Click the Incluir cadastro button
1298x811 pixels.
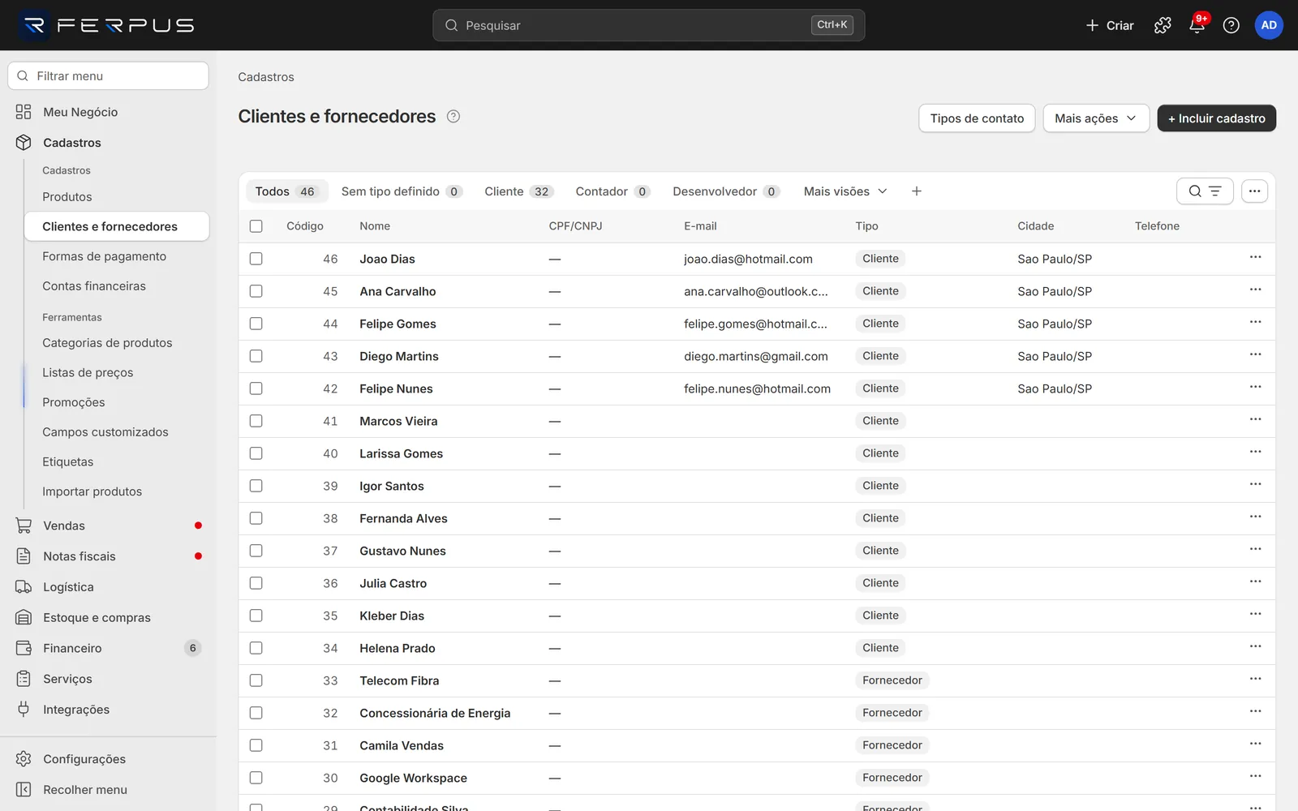1216,118
